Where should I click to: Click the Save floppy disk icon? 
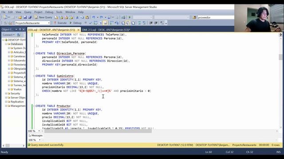(25, 17)
